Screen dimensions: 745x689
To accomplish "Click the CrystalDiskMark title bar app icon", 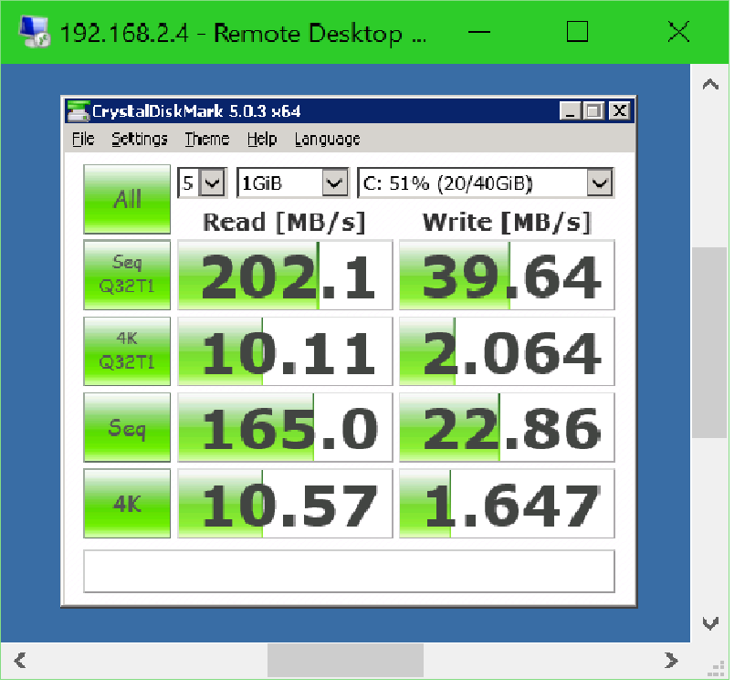I will pos(79,111).
